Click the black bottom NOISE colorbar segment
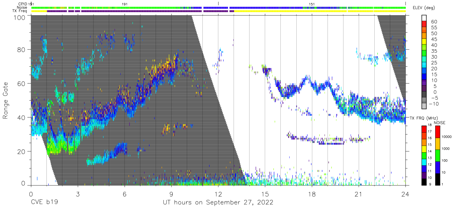 tap(437, 179)
